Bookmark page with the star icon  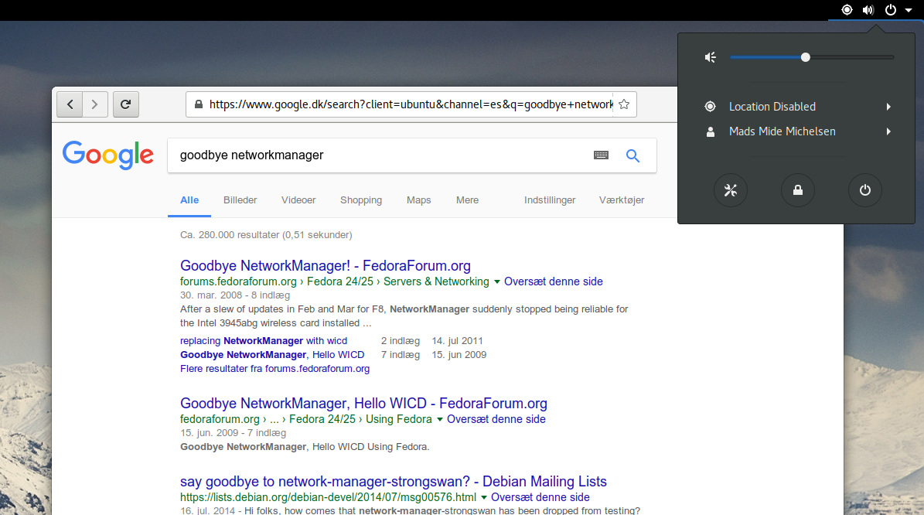coord(624,104)
